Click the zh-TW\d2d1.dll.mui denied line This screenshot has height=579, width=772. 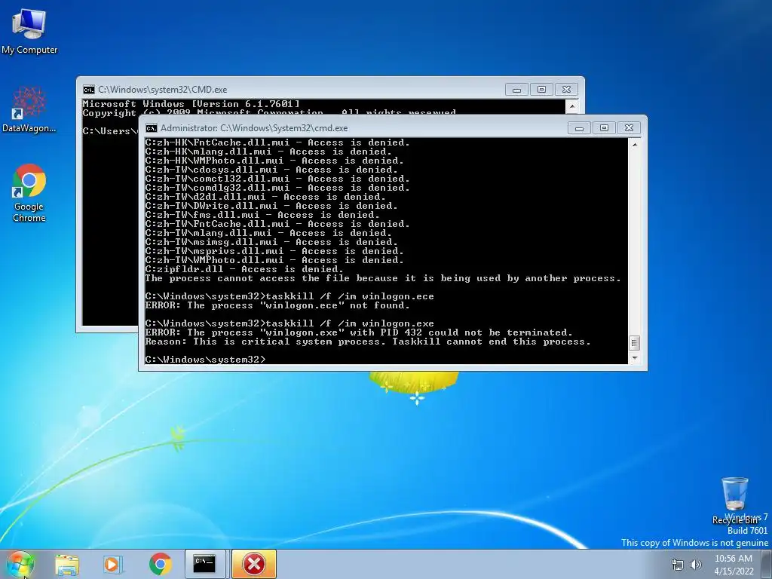point(265,197)
